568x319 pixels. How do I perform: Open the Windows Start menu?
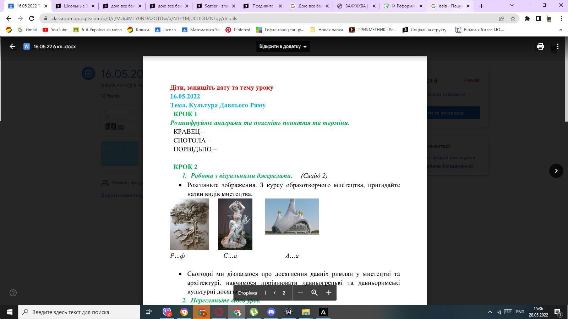click(x=9, y=312)
